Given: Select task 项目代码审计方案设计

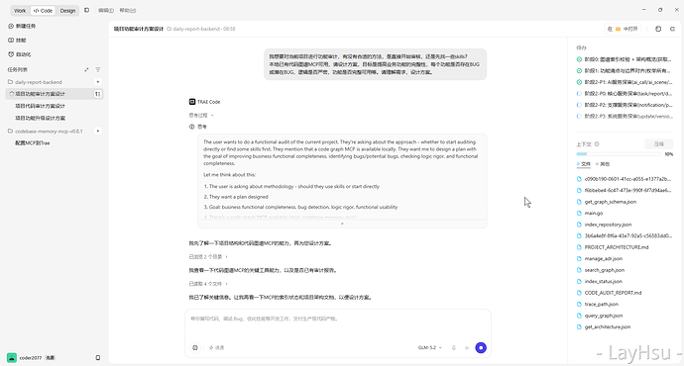Looking at the screenshot, I should coord(40,106).
